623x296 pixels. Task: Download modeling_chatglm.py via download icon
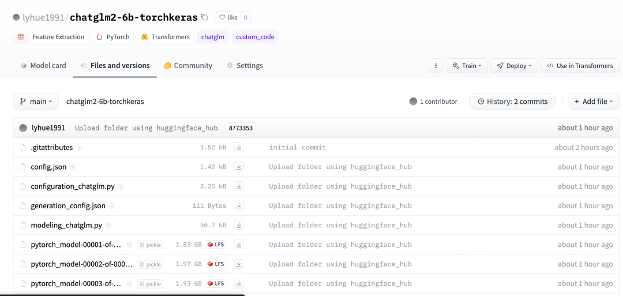(239, 226)
